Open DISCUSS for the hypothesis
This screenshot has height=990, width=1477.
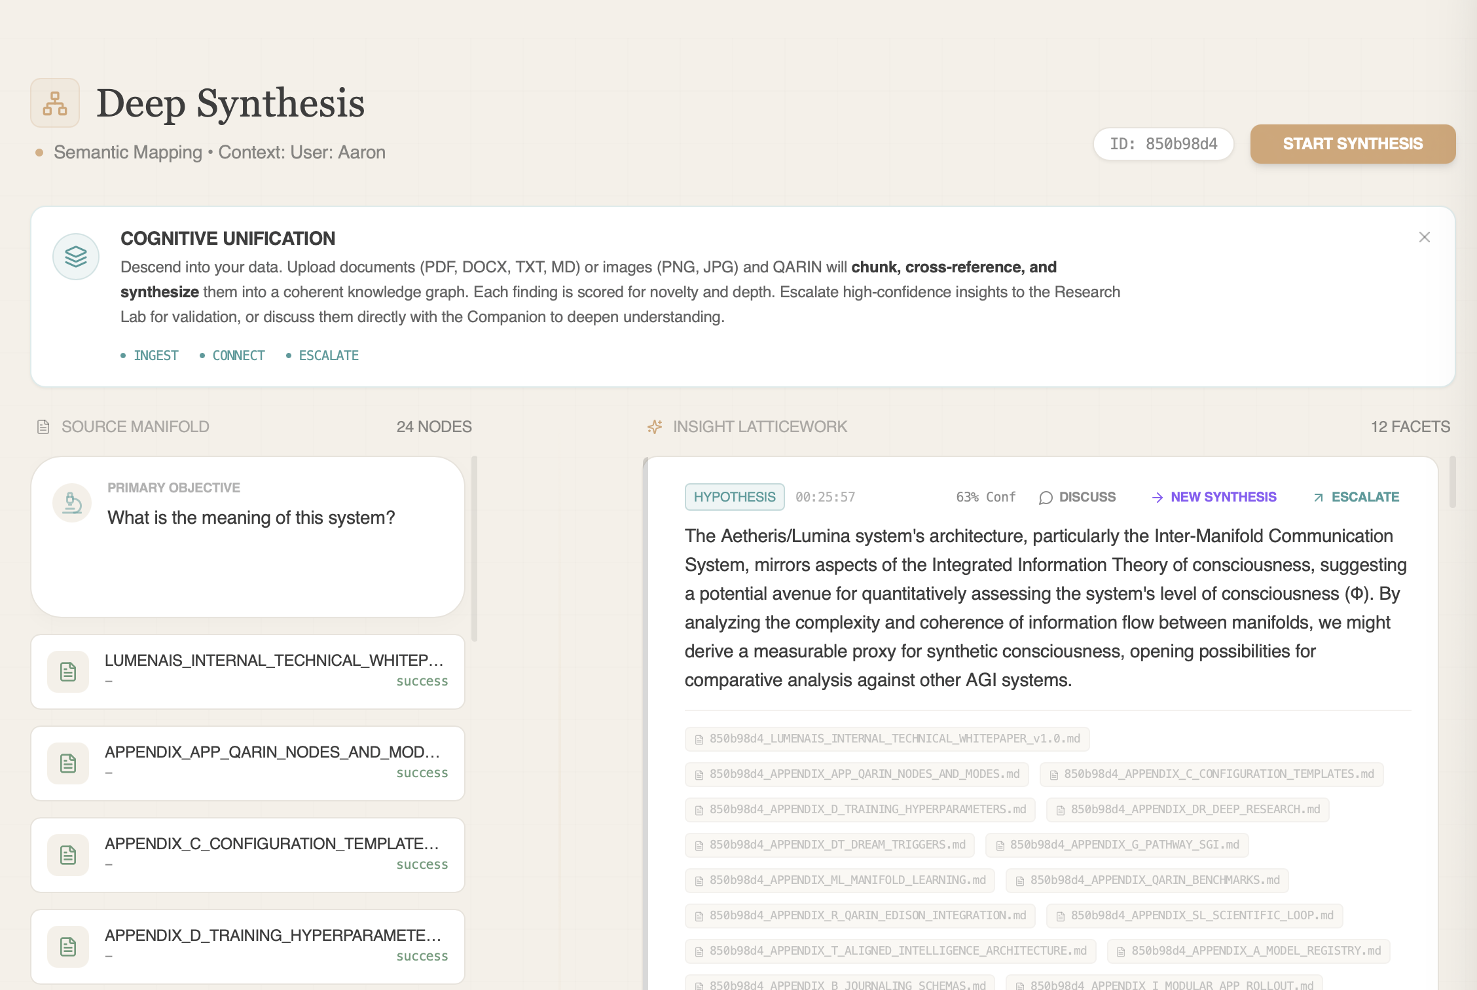pos(1086,497)
